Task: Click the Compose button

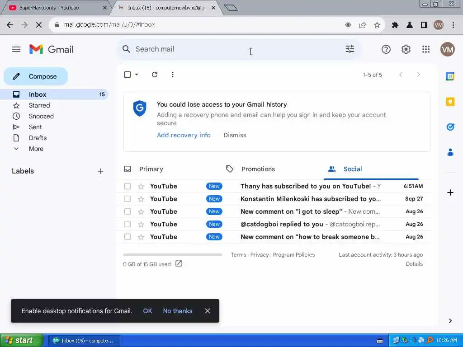Action: pyautogui.click(x=36, y=76)
